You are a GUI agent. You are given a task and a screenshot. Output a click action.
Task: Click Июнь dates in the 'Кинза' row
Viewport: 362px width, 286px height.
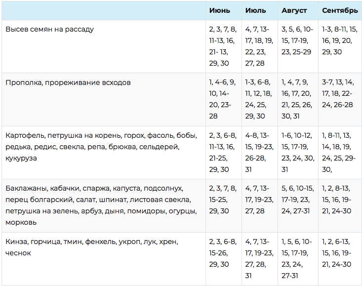223,253
